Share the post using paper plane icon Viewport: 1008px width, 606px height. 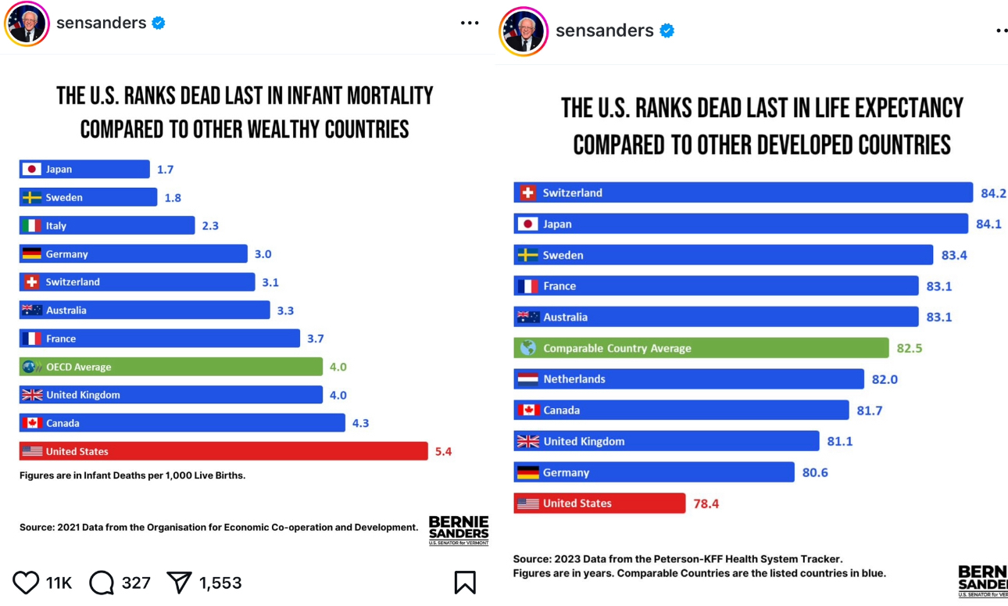[179, 583]
